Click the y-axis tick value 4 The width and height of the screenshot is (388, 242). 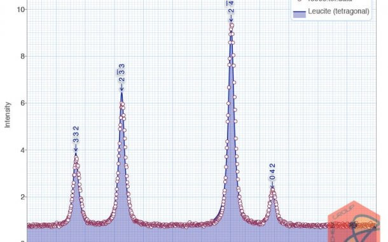[x=22, y=150]
